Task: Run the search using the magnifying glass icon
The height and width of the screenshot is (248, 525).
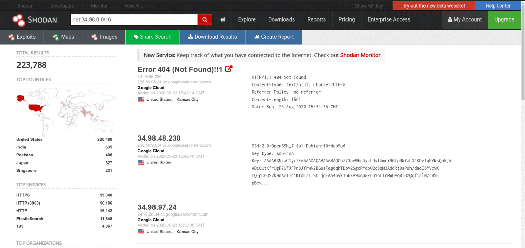Action: coord(204,19)
